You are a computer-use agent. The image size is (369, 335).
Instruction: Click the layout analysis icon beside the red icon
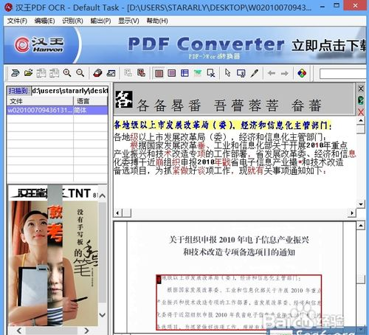click(x=111, y=73)
